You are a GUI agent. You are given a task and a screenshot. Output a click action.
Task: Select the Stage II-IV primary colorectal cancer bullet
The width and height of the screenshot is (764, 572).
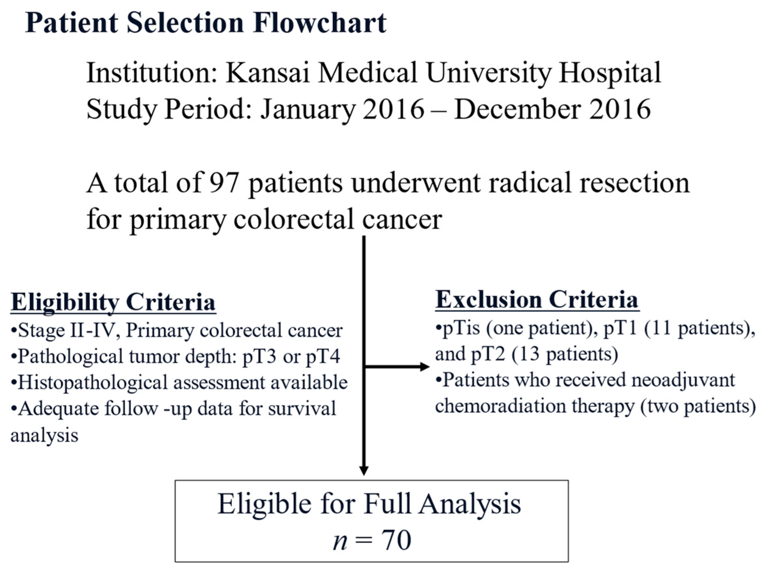177,330
